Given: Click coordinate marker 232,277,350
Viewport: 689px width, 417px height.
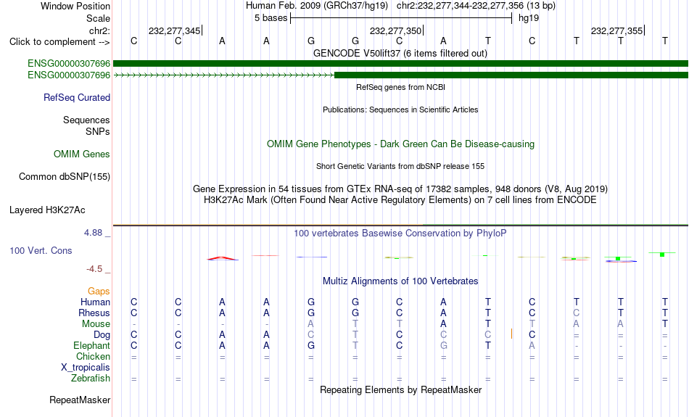Looking at the screenshot, I should [x=395, y=30].
